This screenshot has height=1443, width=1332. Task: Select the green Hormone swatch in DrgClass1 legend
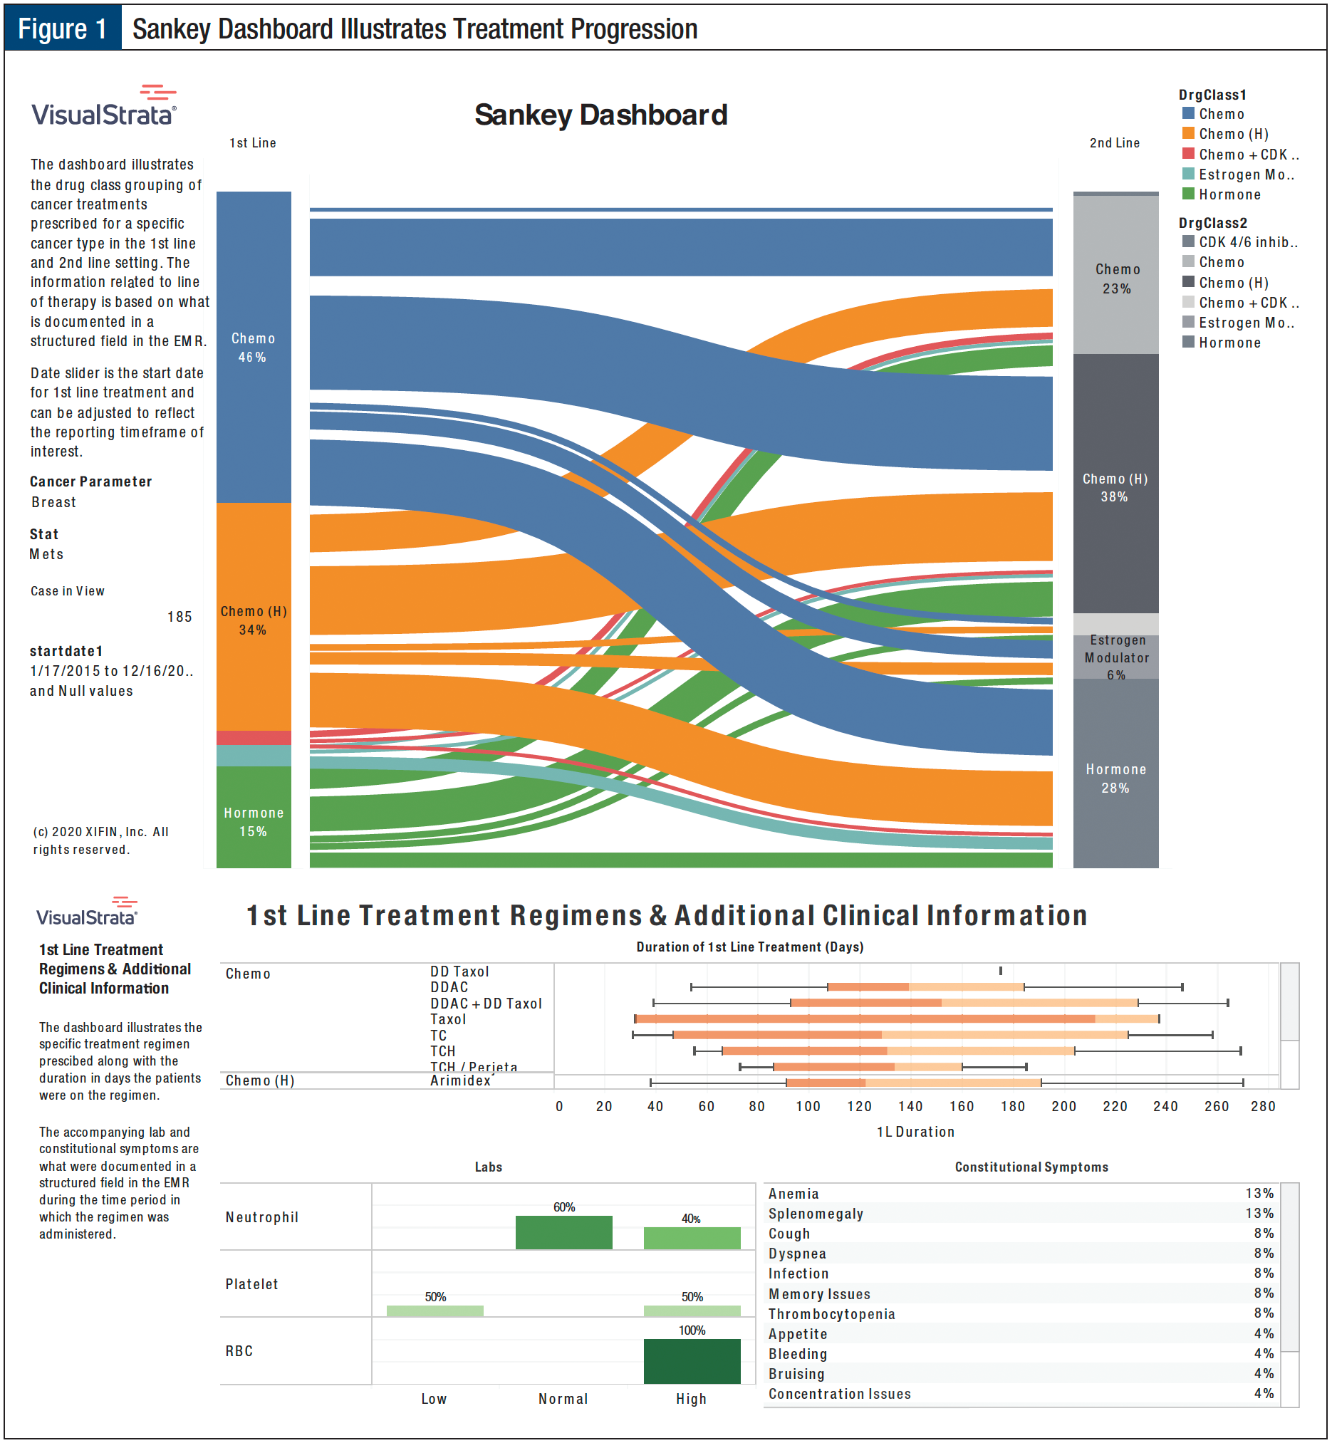[1189, 194]
